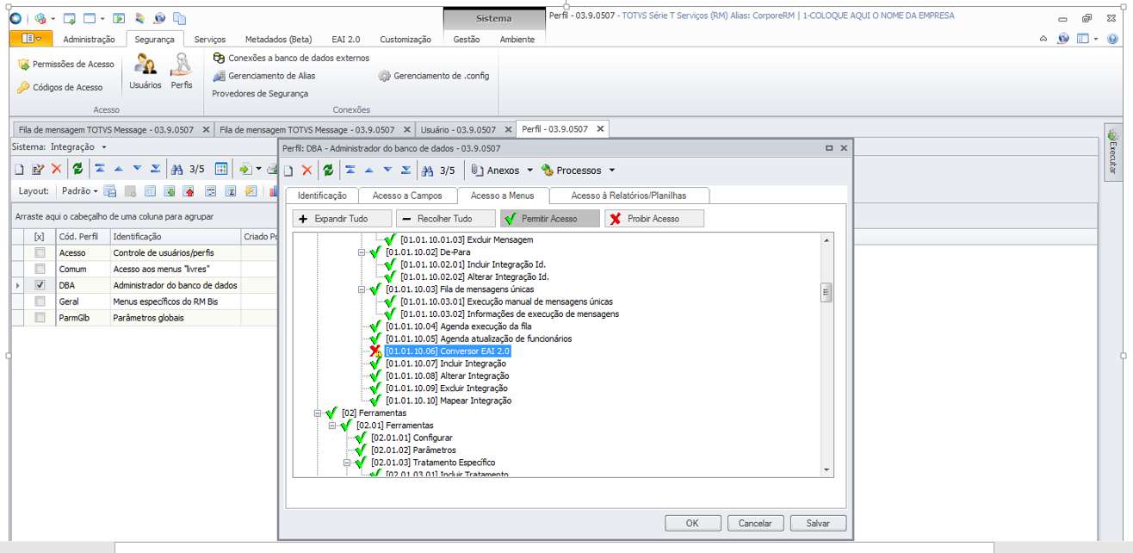
Task: Click the Executar side panel
Action: tap(1112, 152)
